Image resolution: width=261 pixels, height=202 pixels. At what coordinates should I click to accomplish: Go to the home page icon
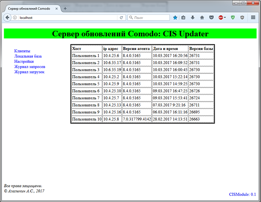click(x=202, y=17)
